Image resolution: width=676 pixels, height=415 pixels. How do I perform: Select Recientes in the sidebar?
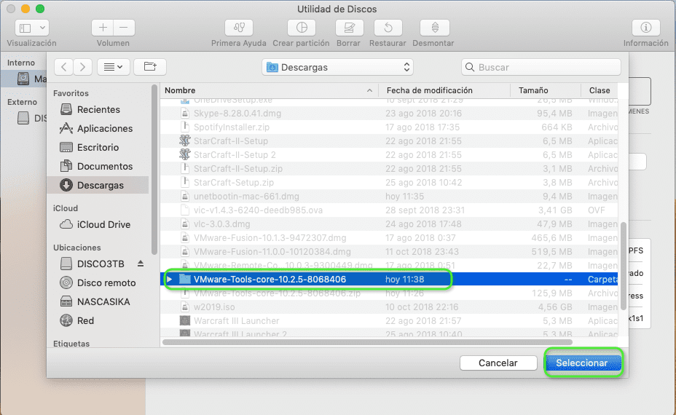click(98, 109)
